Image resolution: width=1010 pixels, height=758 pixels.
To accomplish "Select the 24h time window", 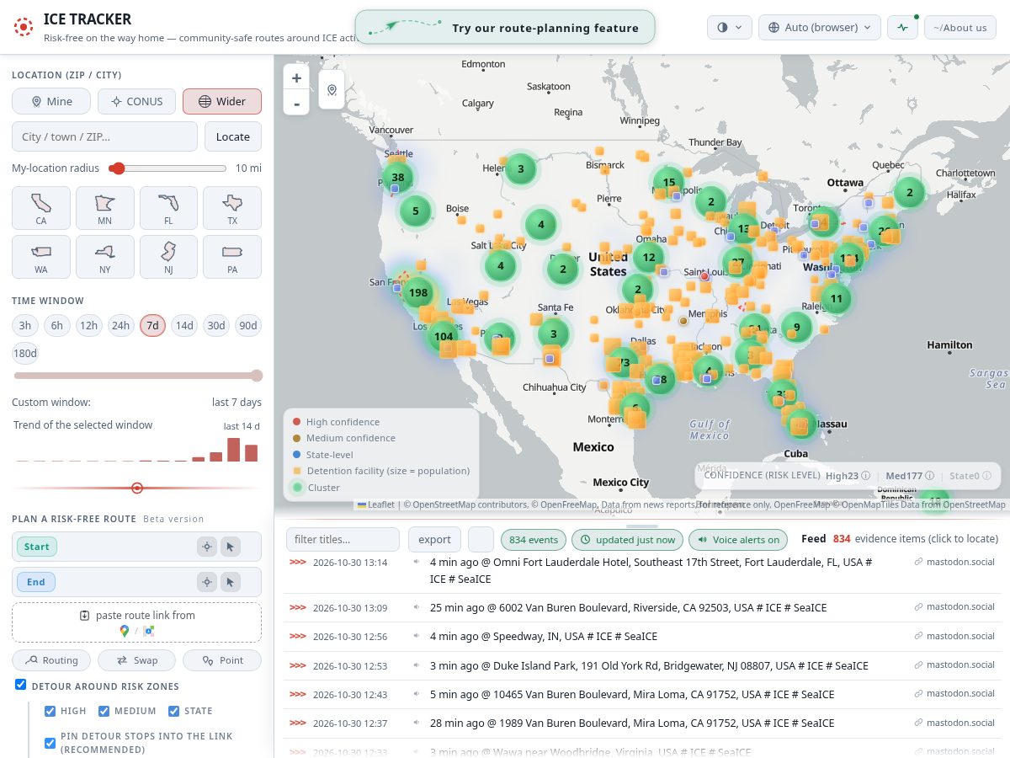I will point(120,325).
